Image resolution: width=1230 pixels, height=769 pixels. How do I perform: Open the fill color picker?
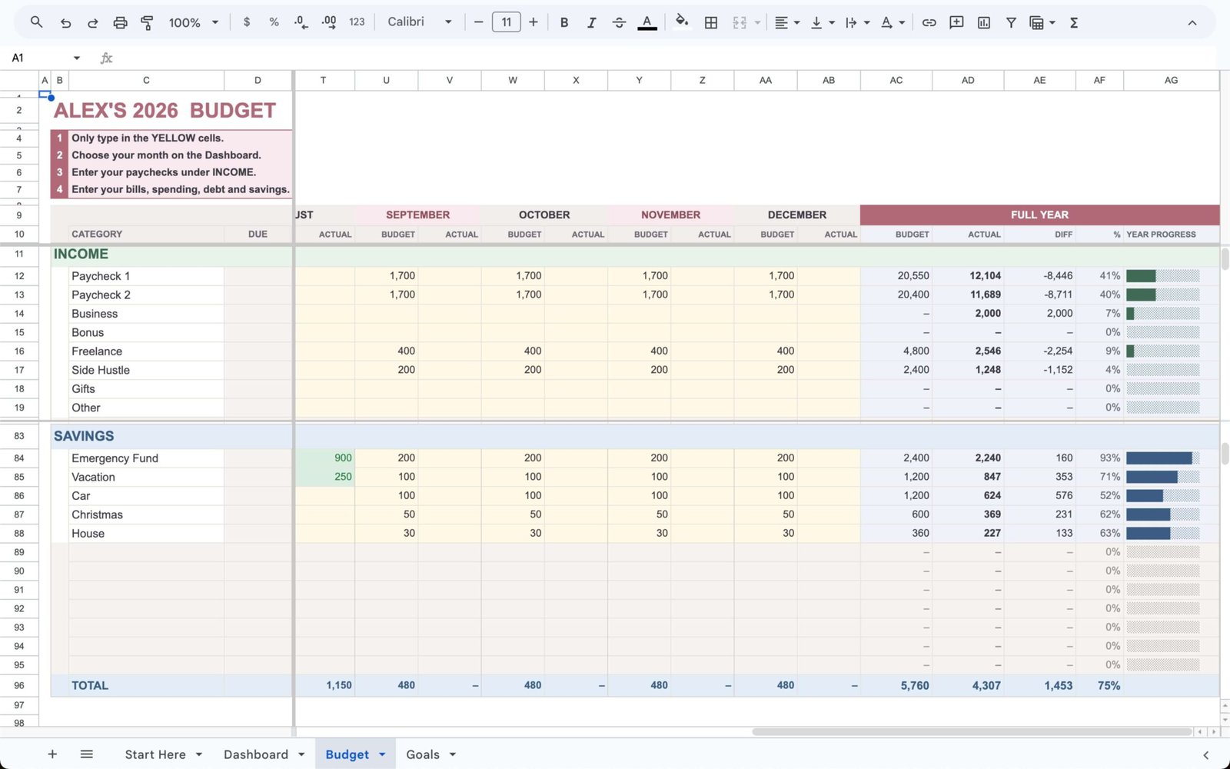click(681, 22)
